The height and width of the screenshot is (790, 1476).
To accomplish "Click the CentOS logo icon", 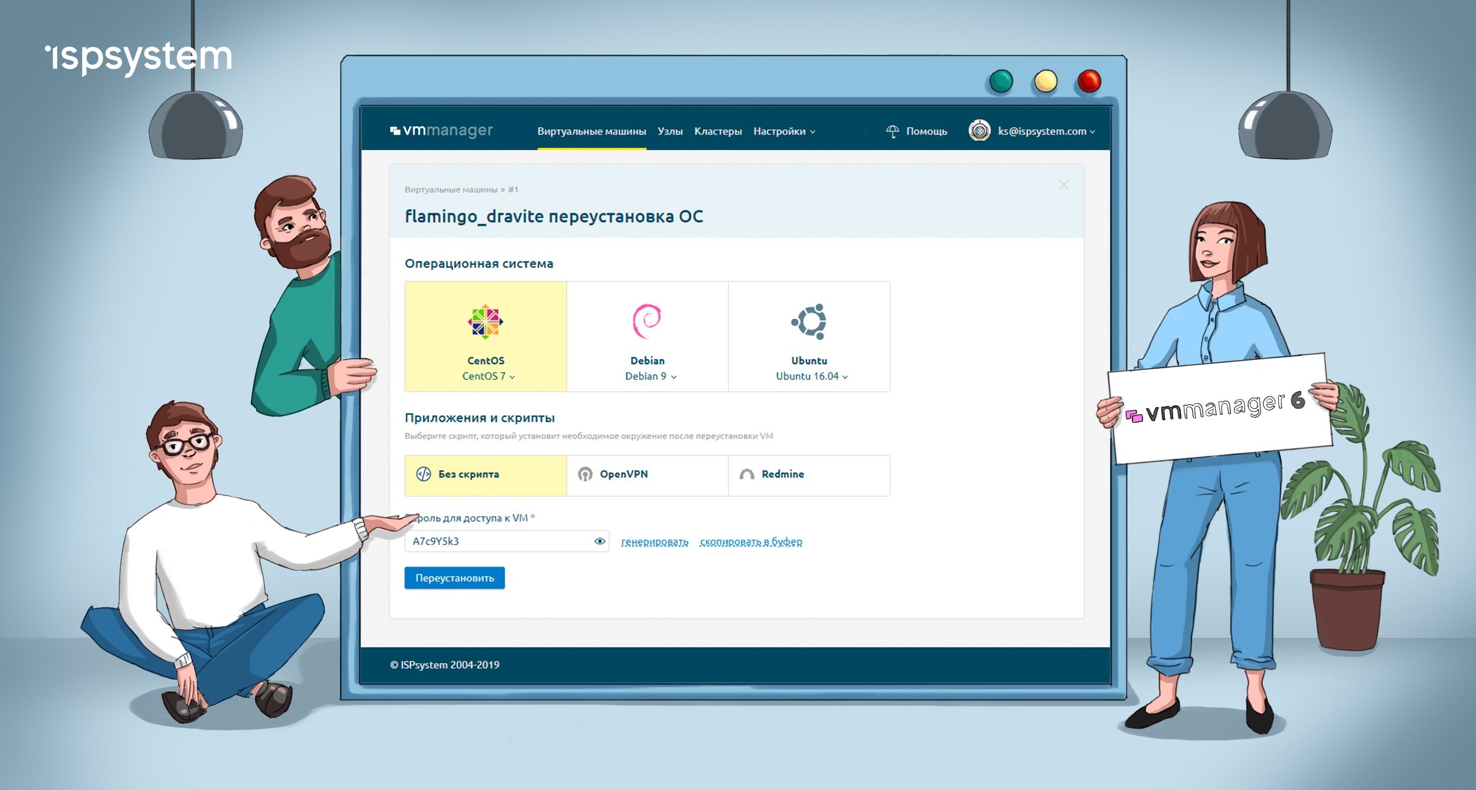I will [485, 322].
